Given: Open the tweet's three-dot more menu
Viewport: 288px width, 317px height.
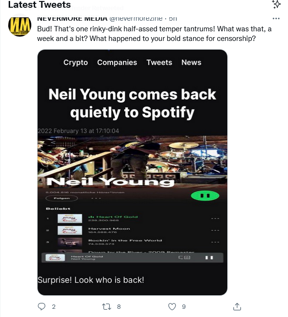Looking at the screenshot, I should point(276,19).
